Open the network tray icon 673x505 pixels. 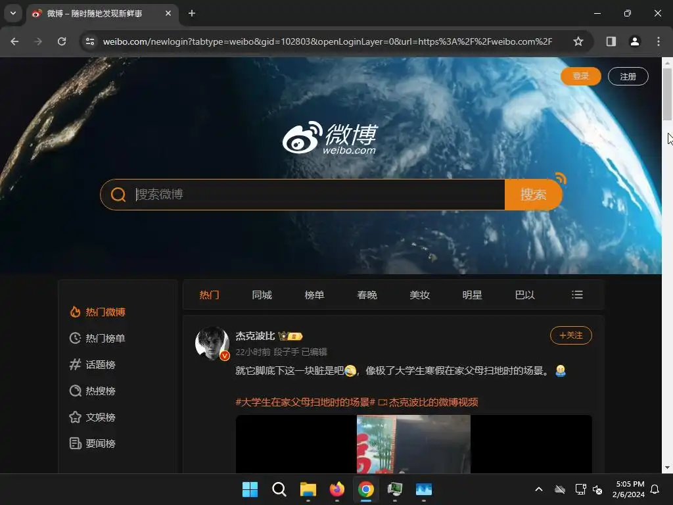(x=580, y=489)
